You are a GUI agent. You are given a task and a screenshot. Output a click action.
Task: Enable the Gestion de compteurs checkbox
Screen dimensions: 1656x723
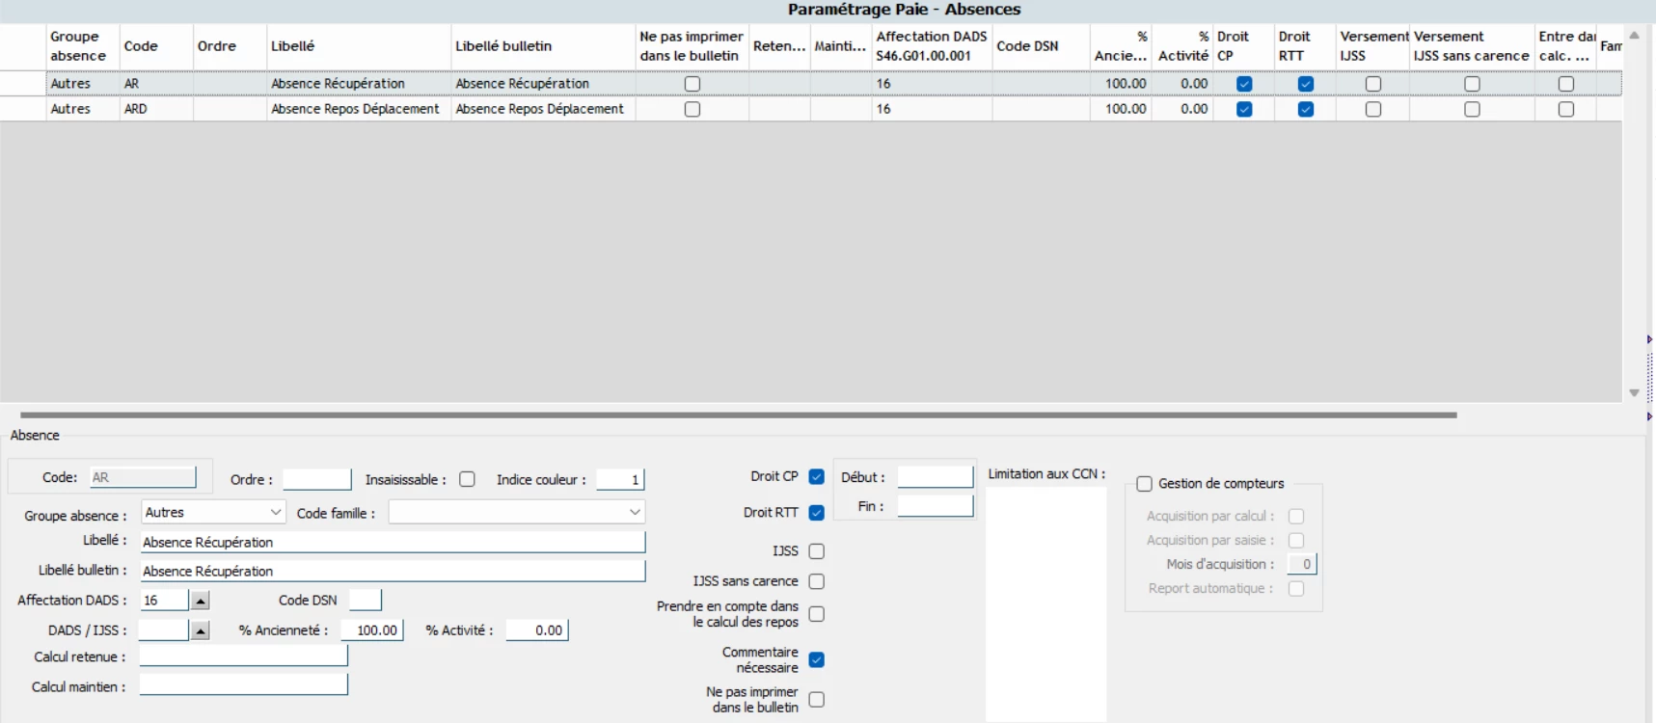(1145, 484)
